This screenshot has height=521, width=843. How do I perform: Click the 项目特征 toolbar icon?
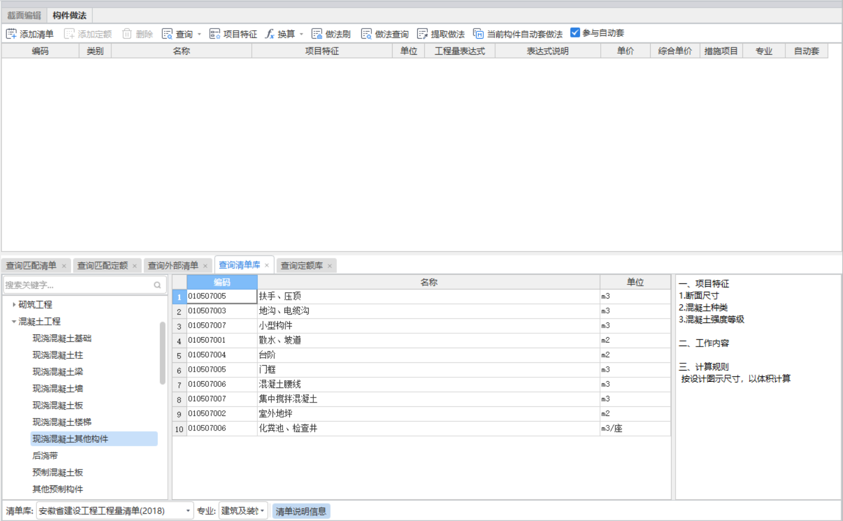215,34
